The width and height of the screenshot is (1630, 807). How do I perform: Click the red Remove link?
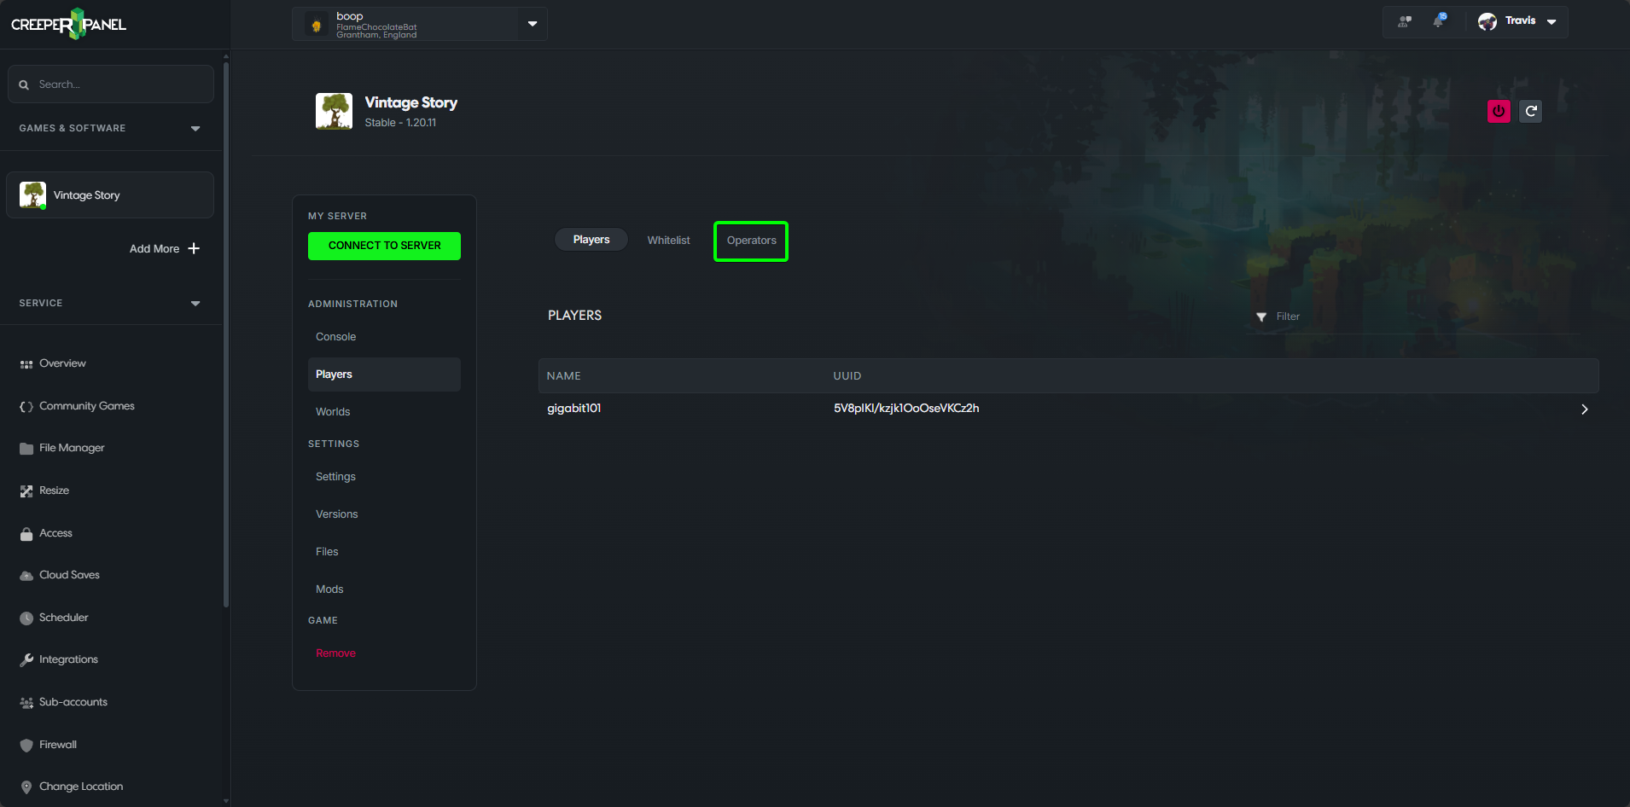[x=335, y=653]
